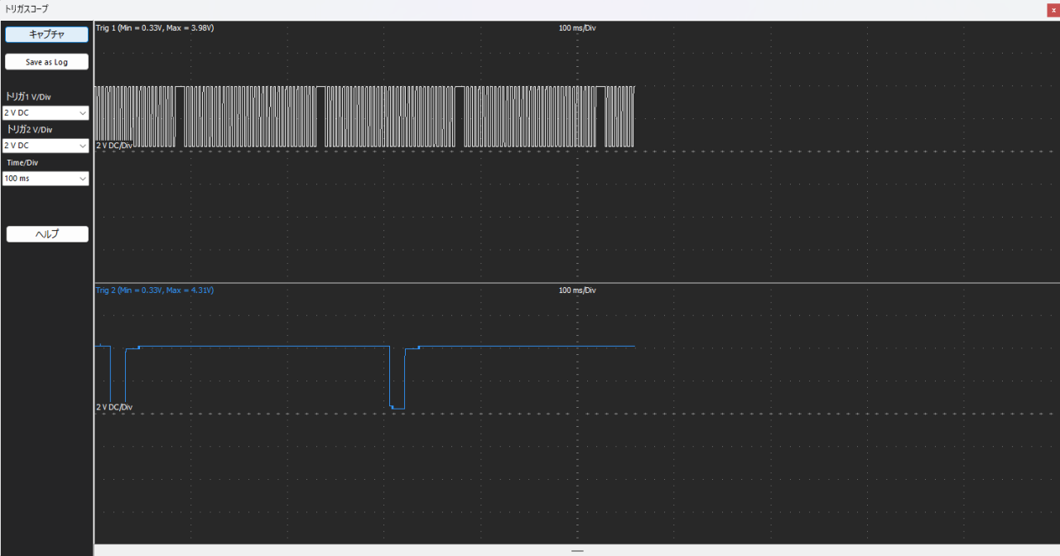The width and height of the screenshot is (1060, 556).
Task: Click the Trig 2 Min/Max readout
Action: (155, 290)
